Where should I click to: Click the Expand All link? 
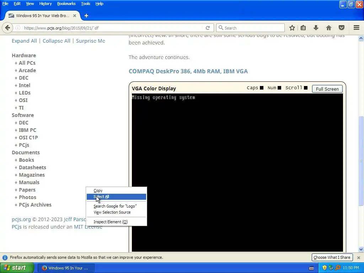24,41
